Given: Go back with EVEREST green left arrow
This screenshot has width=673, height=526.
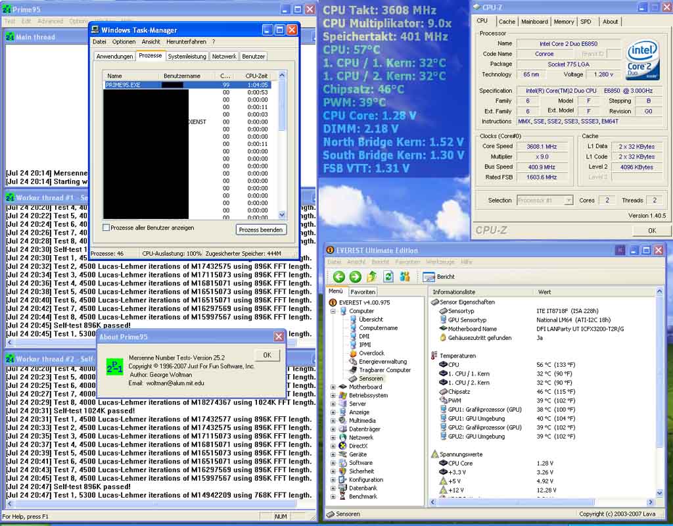Looking at the screenshot, I should 338,277.
